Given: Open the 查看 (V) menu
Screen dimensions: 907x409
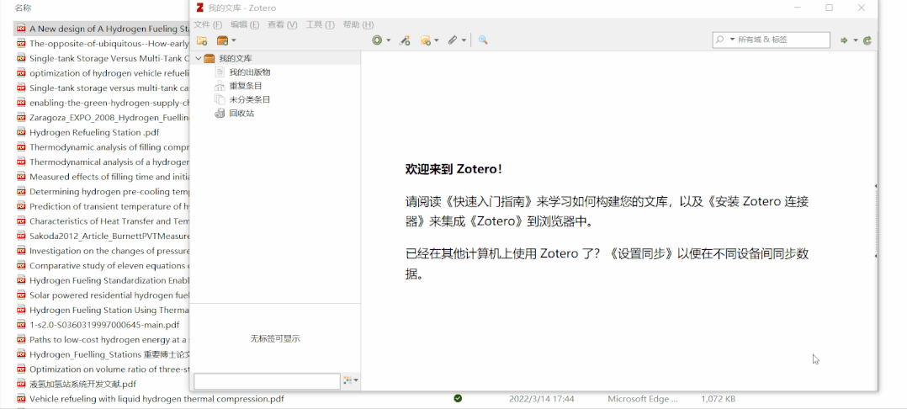Looking at the screenshot, I should [282, 25].
